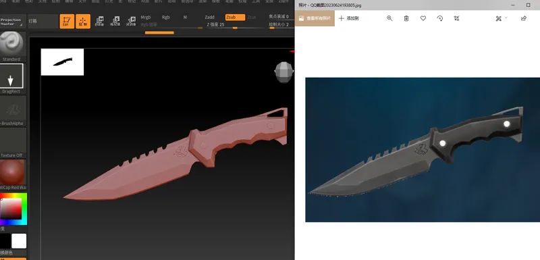Adjust the draw size 2 slider
The height and width of the screenshot is (260, 540).
pyautogui.click(x=281, y=25)
